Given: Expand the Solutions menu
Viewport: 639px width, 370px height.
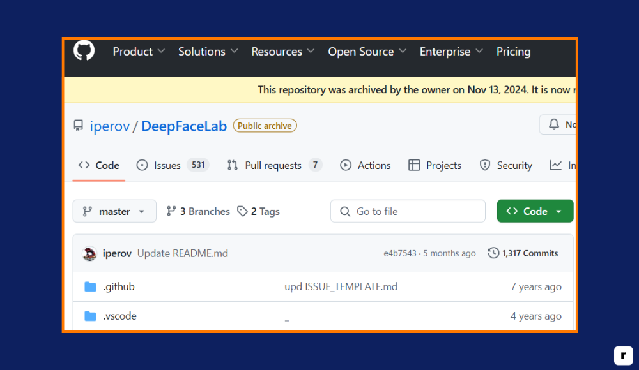Looking at the screenshot, I should point(208,52).
